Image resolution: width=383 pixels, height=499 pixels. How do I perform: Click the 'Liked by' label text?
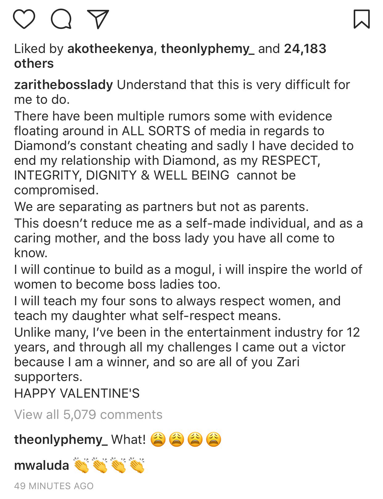(39, 49)
